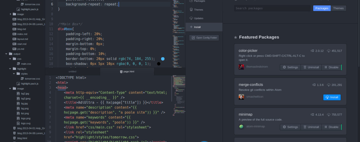Switch to the untitled tab
The image size is (360, 142).
(x=72, y=72)
